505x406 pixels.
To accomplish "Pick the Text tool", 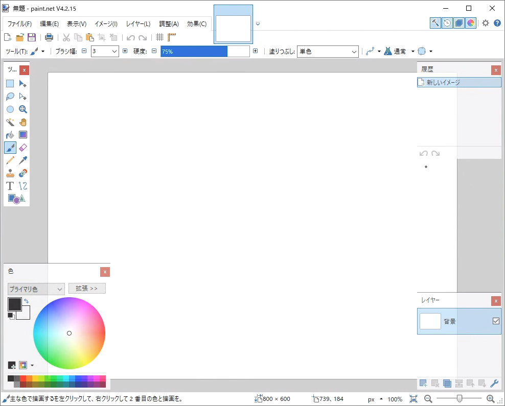I will [x=10, y=186].
